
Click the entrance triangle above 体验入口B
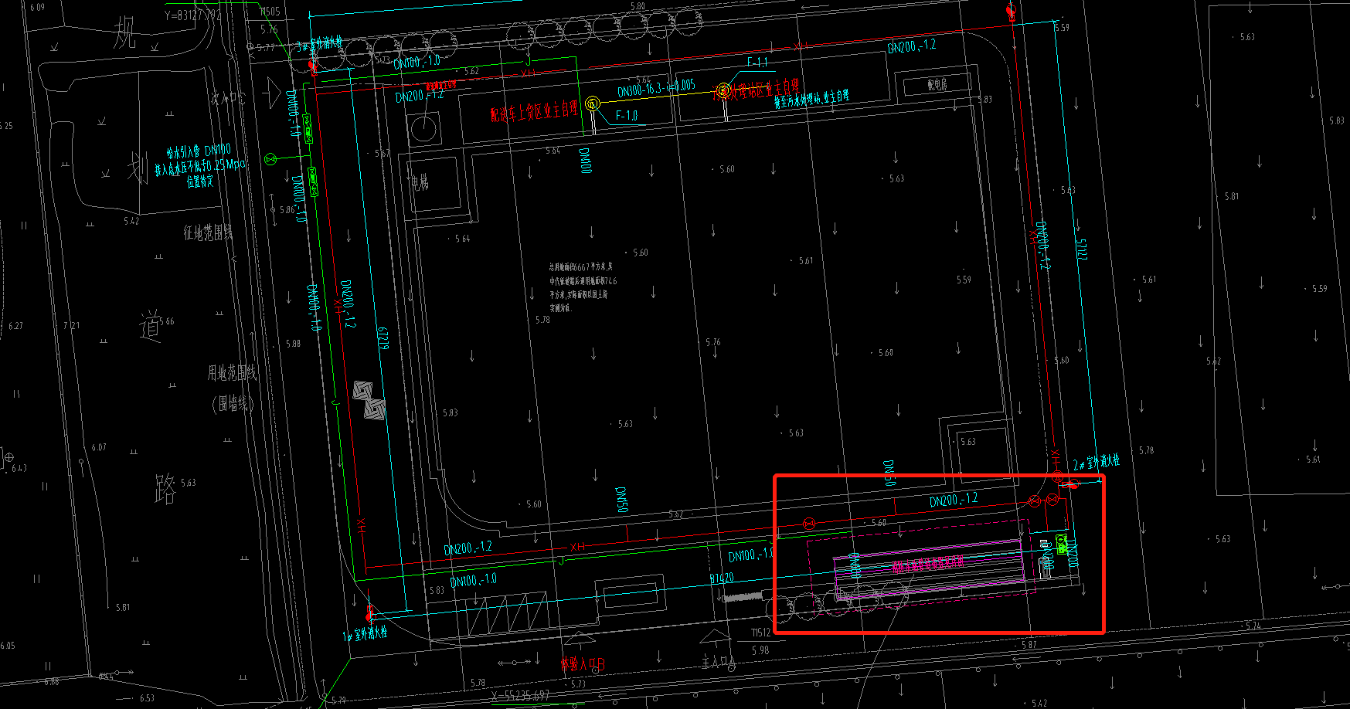(x=578, y=639)
